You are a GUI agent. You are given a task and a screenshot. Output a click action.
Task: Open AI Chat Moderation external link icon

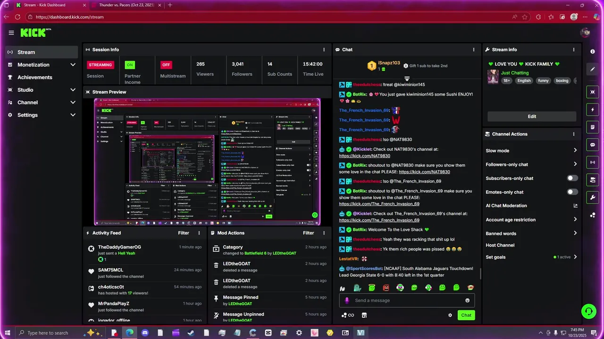tap(575, 206)
